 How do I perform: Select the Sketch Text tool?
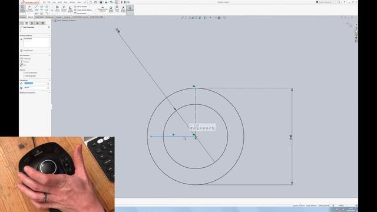point(52,10)
